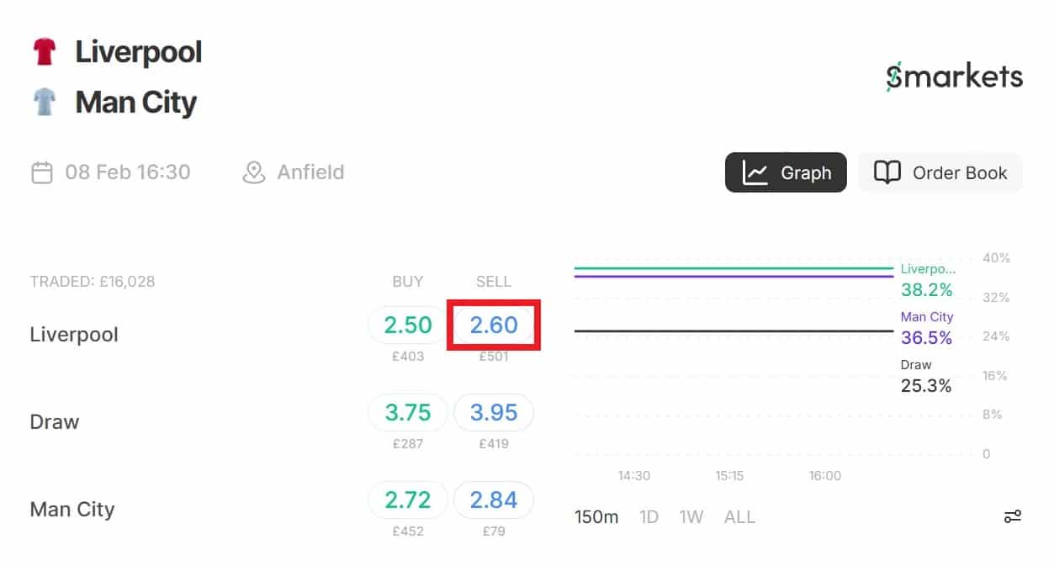Screen dimensions: 1054x571
Task: Select the 1D chart time range
Action: pyautogui.click(x=649, y=517)
